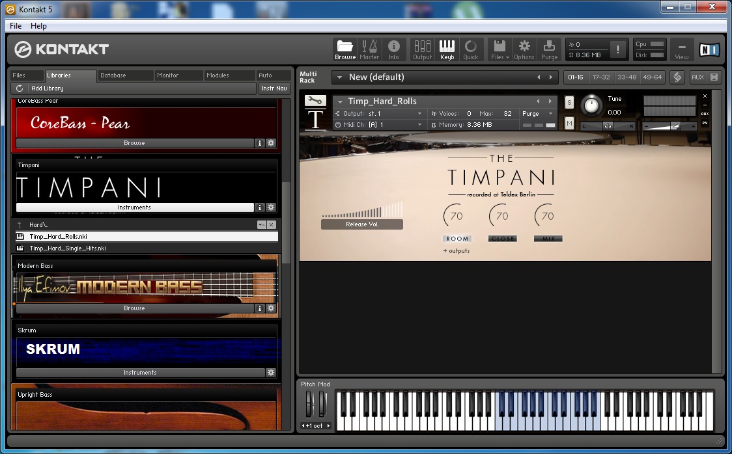
Task: Open the Master editor metronome icon
Action: tap(369, 49)
